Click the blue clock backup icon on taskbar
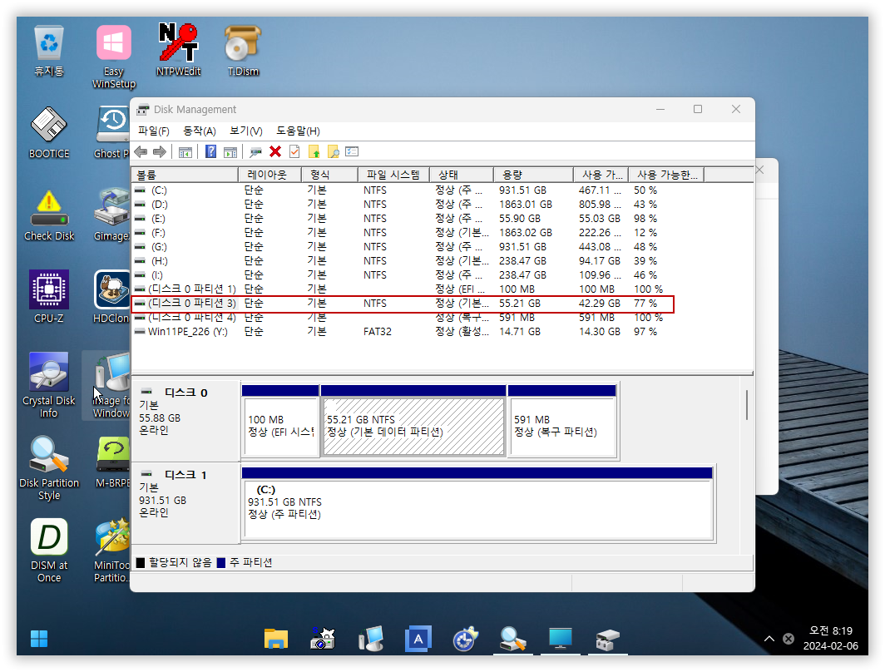Viewport: 885px width, 672px height. tap(466, 640)
